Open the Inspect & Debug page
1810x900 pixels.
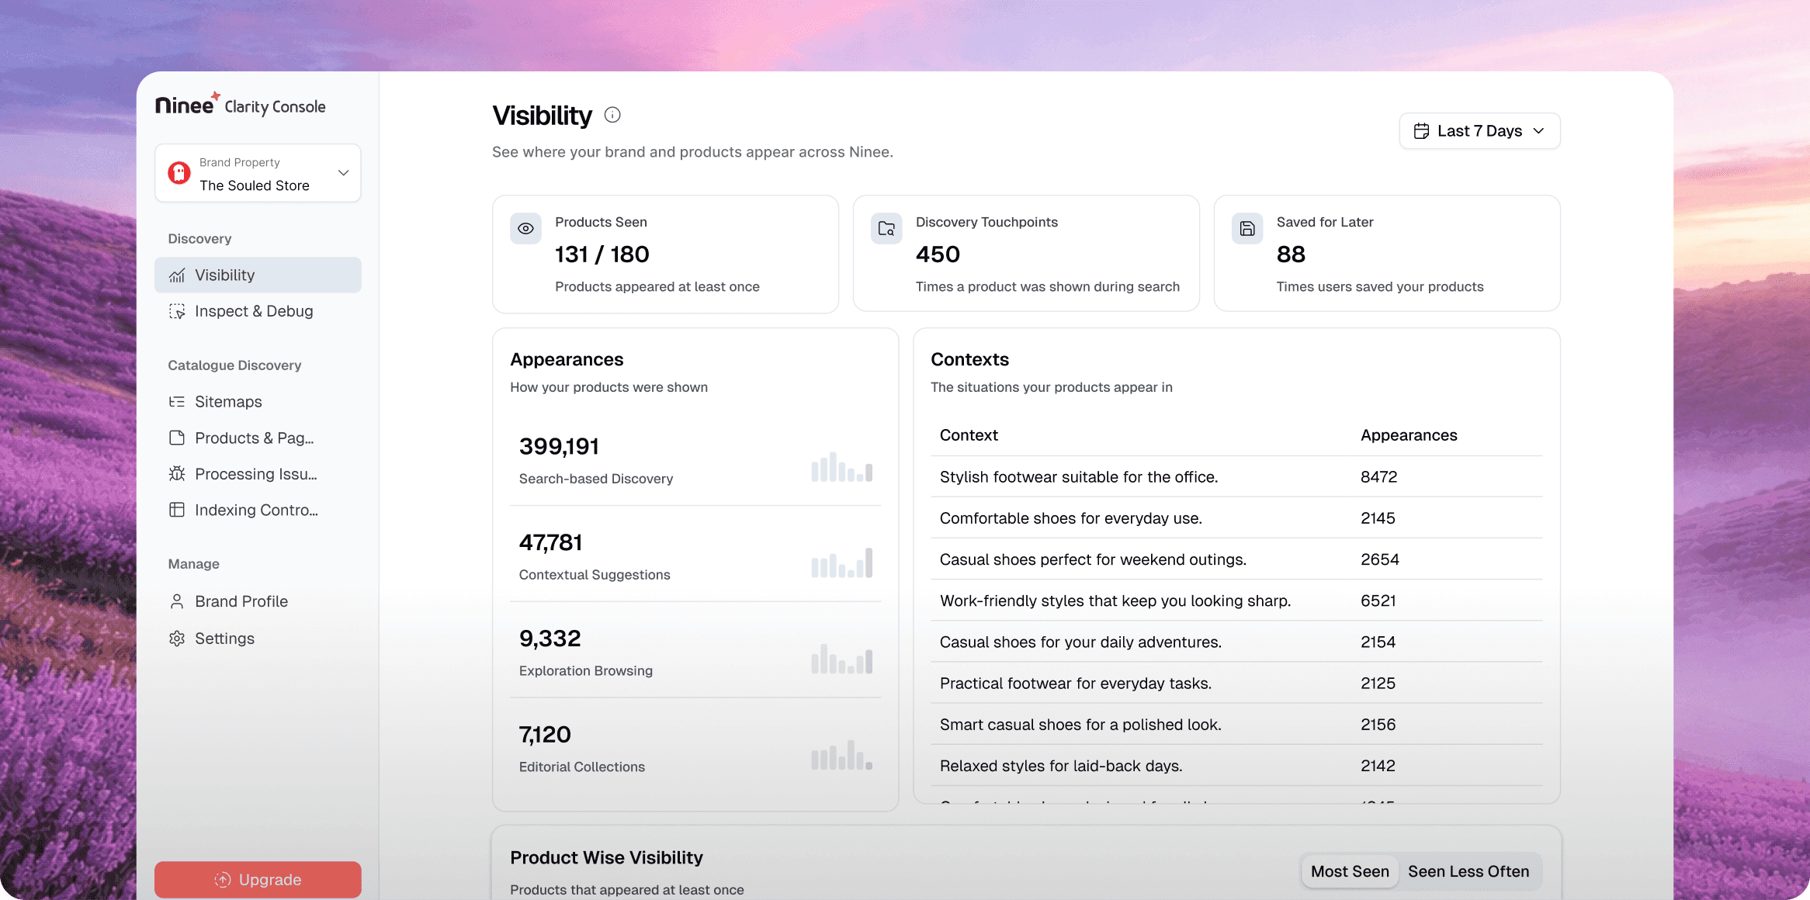pos(254,311)
